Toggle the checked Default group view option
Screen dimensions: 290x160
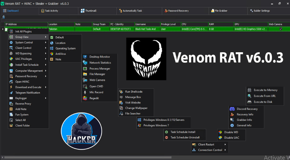(52, 37)
